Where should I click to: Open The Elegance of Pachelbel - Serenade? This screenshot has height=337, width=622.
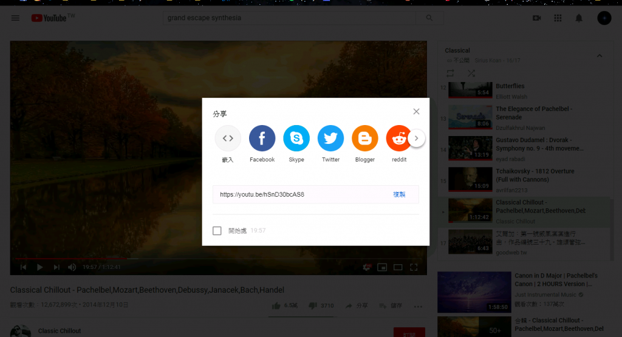coord(524,118)
